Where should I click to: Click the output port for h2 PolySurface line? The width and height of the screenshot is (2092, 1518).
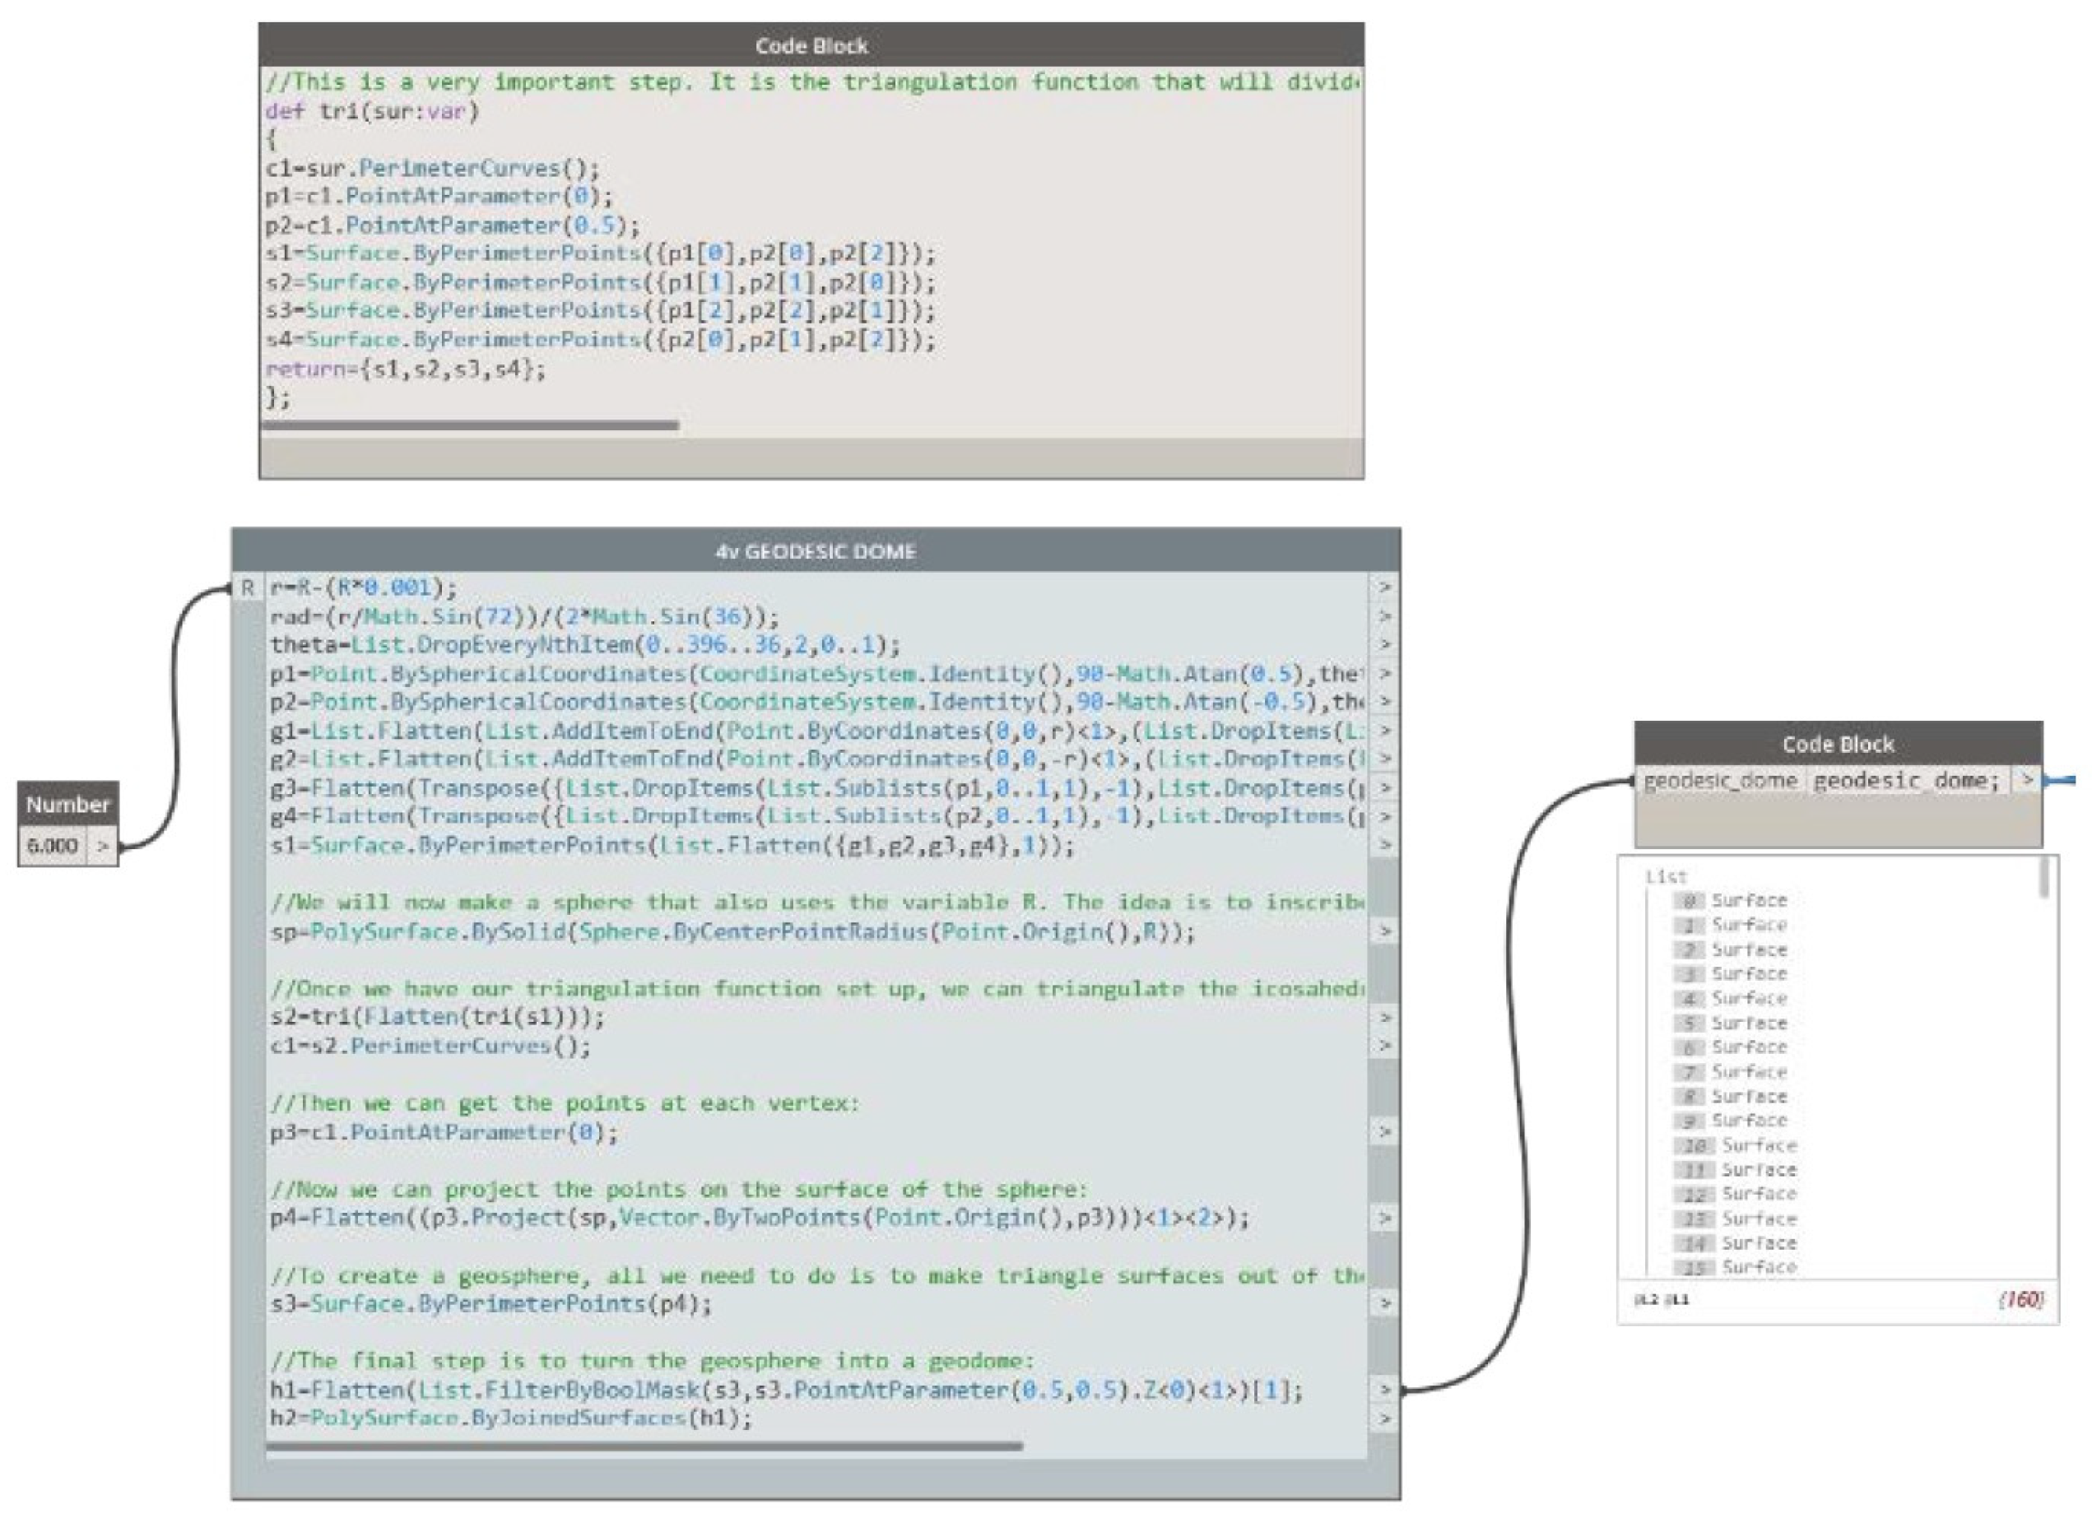[1383, 1418]
